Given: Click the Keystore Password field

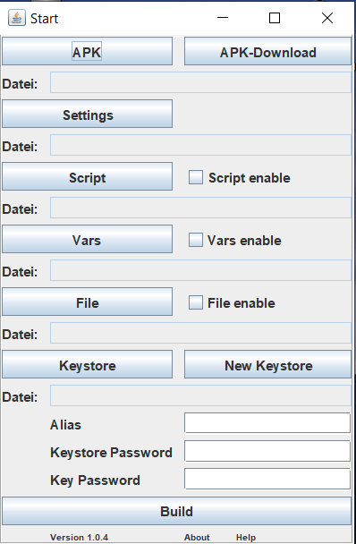Looking at the screenshot, I should 267,451.
